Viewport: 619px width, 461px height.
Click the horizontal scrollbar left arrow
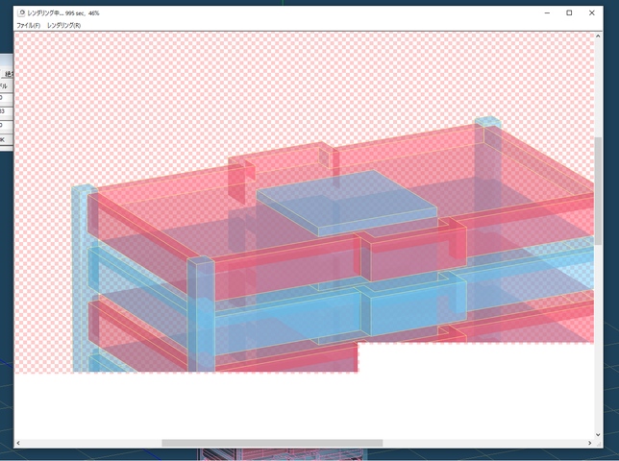[x=18, y=443]
